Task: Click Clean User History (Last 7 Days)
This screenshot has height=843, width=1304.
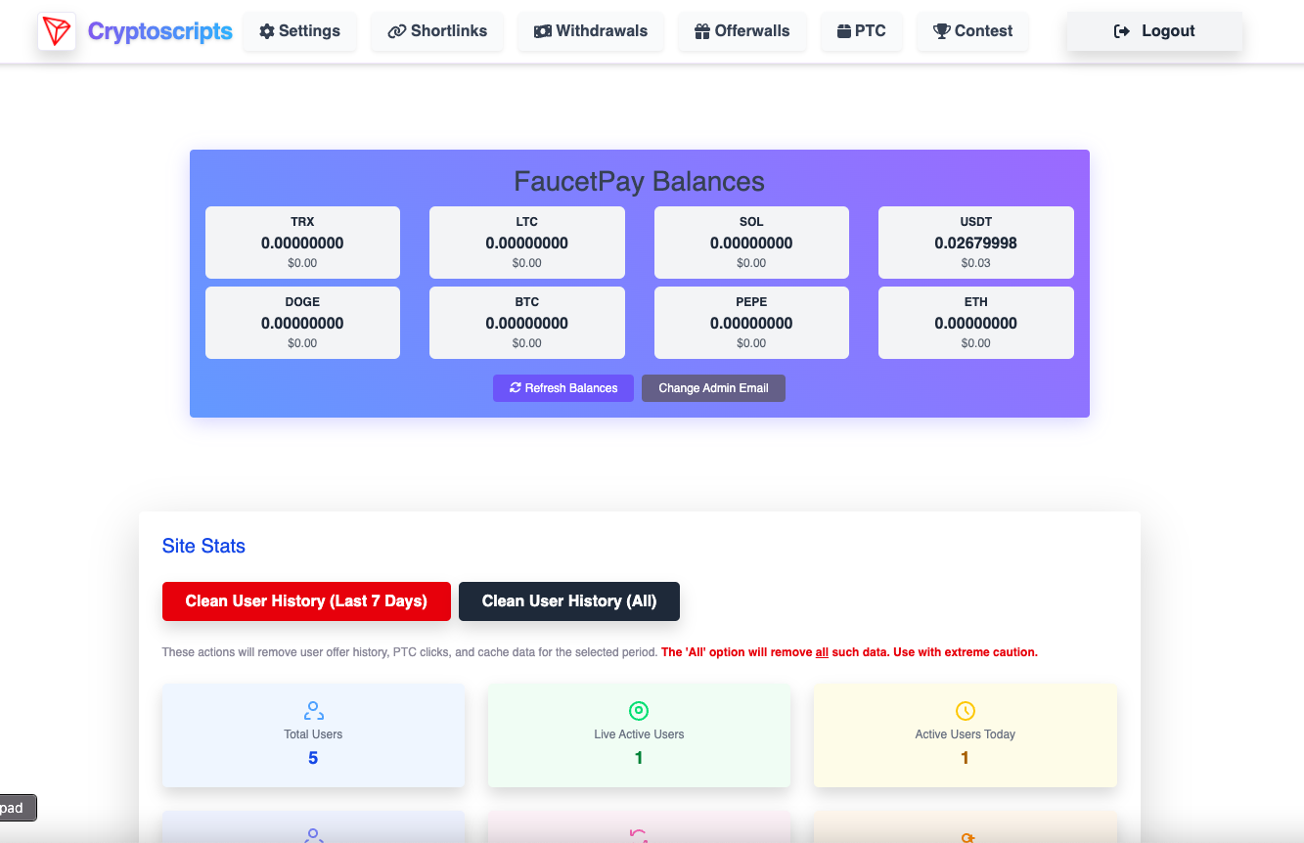Action: click(x=306, y=601)
